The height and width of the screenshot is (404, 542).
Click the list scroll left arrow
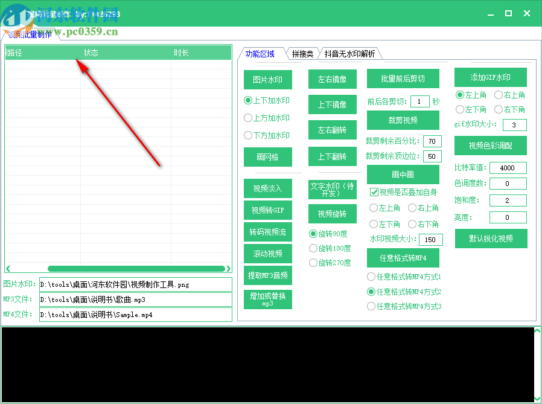tap(8, 269)
